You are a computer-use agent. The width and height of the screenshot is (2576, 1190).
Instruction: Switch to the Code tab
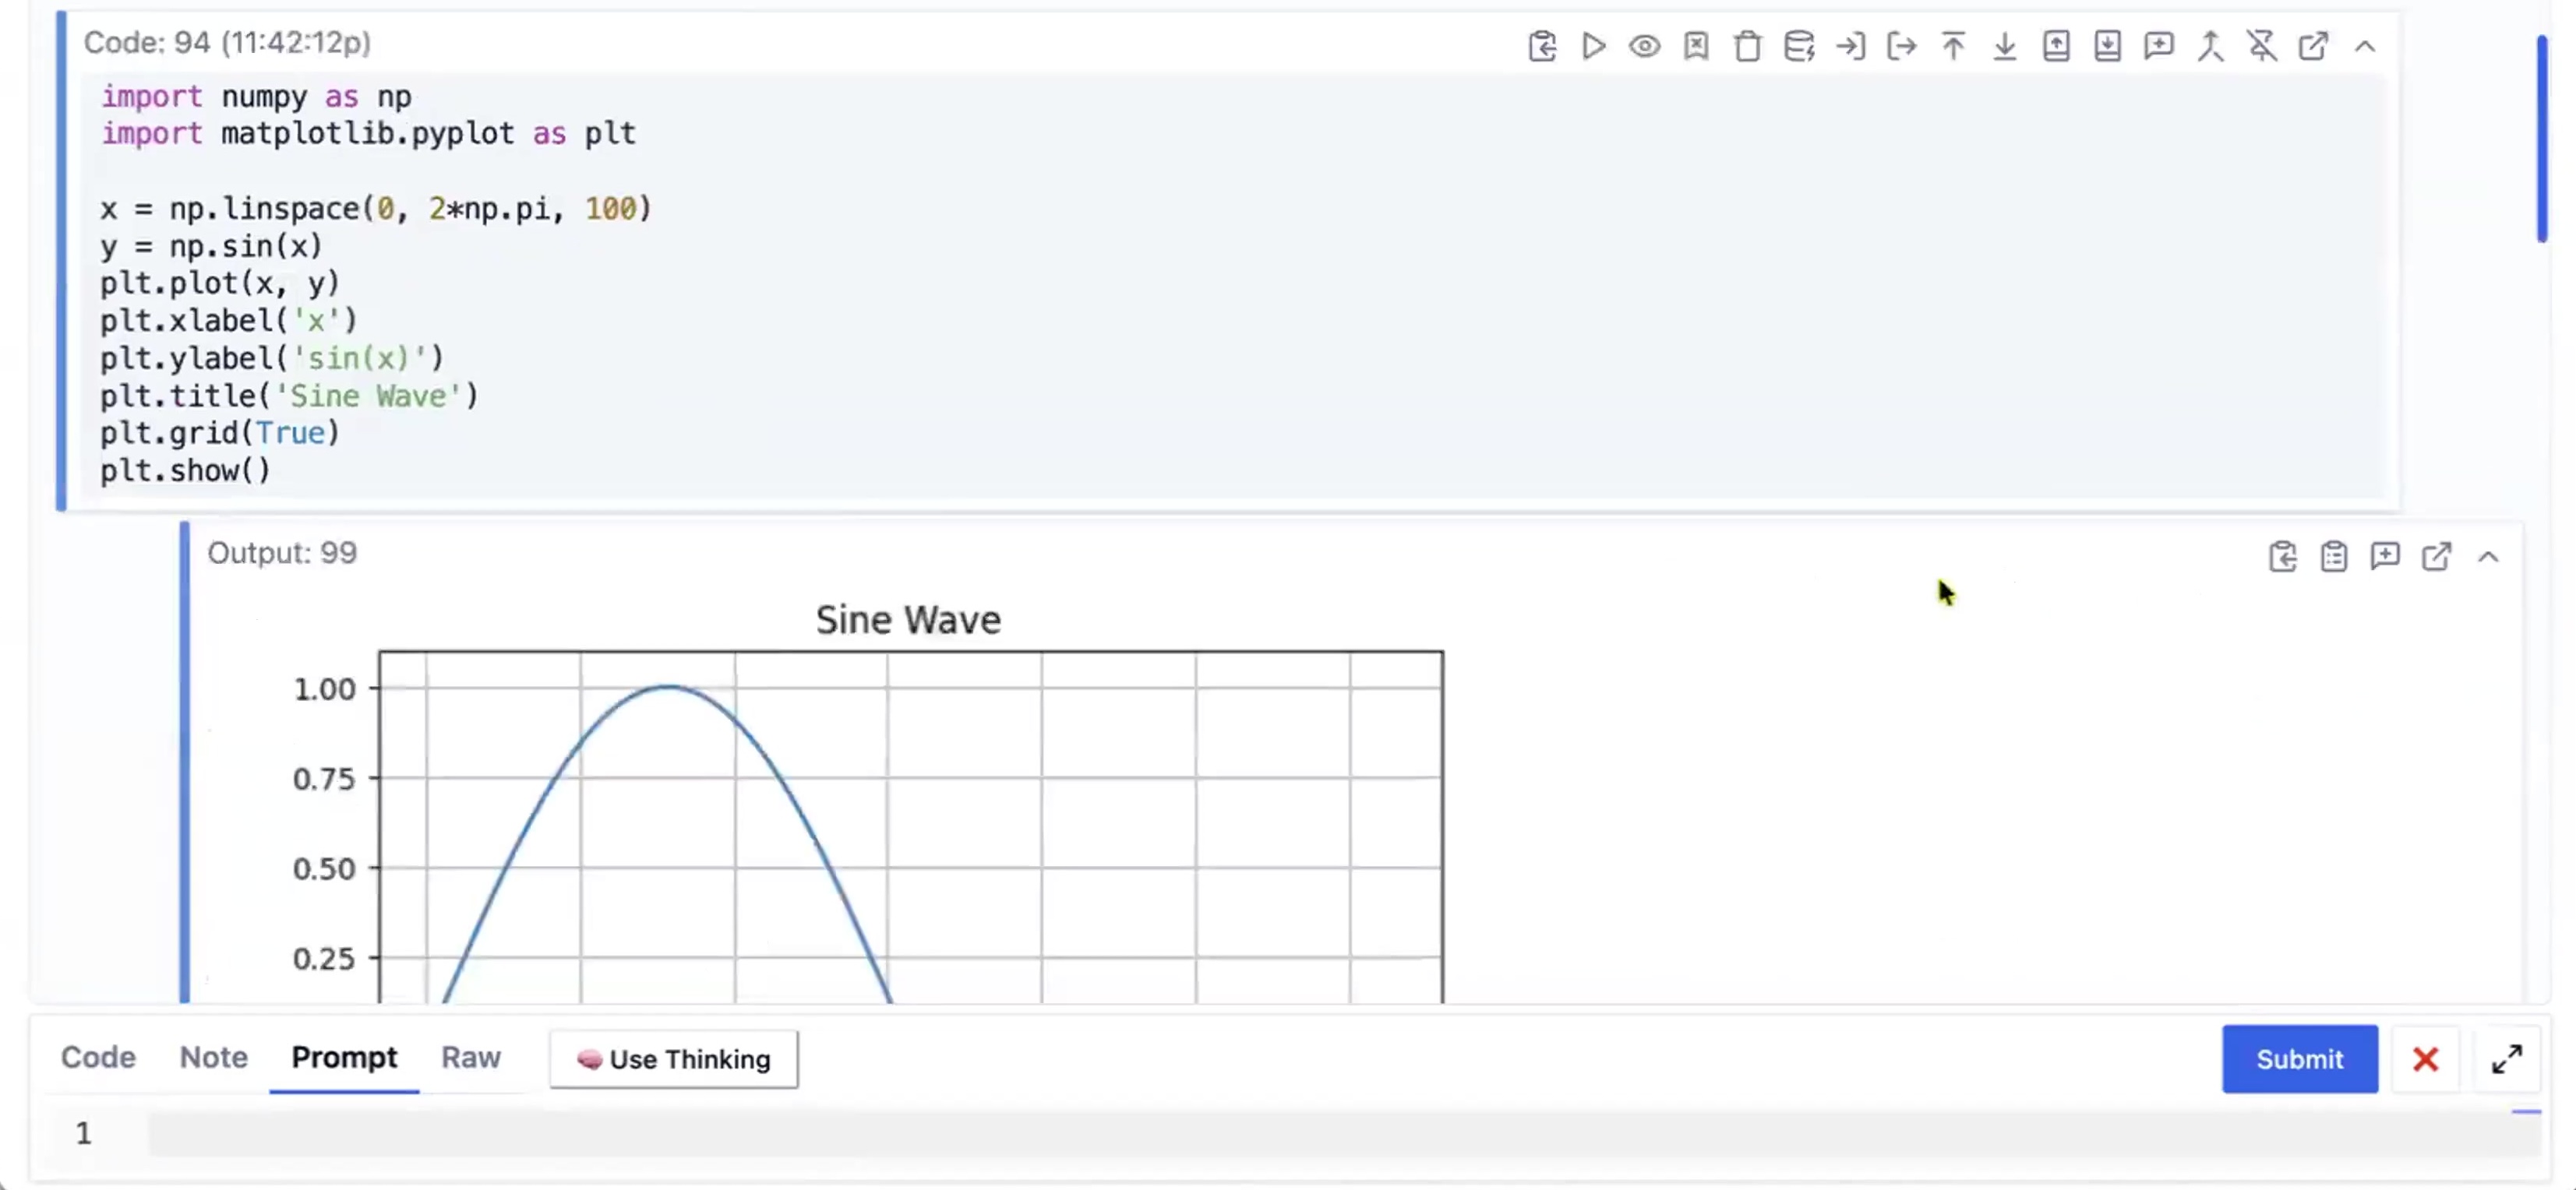tap(98, 1057)
